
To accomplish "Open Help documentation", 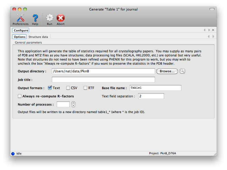I will [x=35, y=19].
